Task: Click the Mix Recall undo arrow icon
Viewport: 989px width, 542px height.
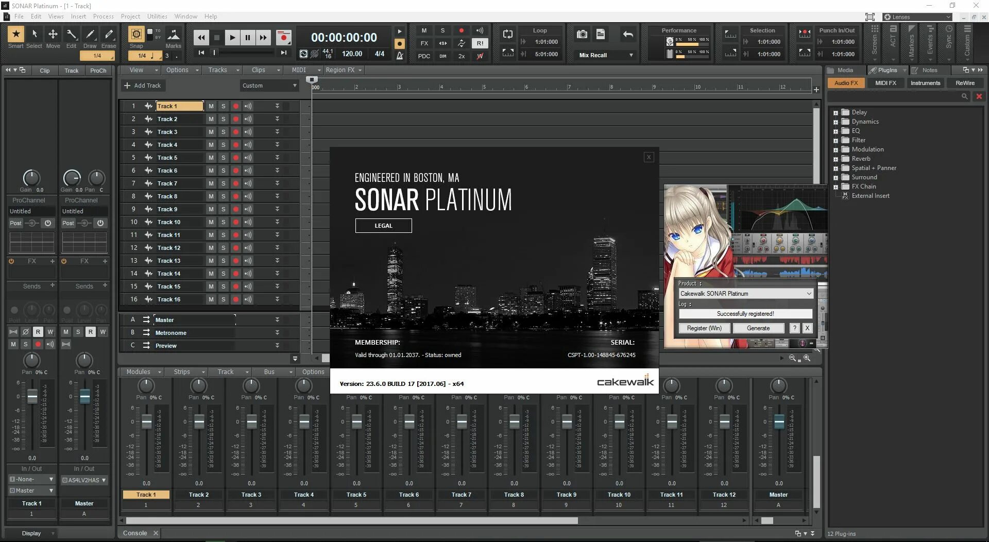Action: pos(628,34)
